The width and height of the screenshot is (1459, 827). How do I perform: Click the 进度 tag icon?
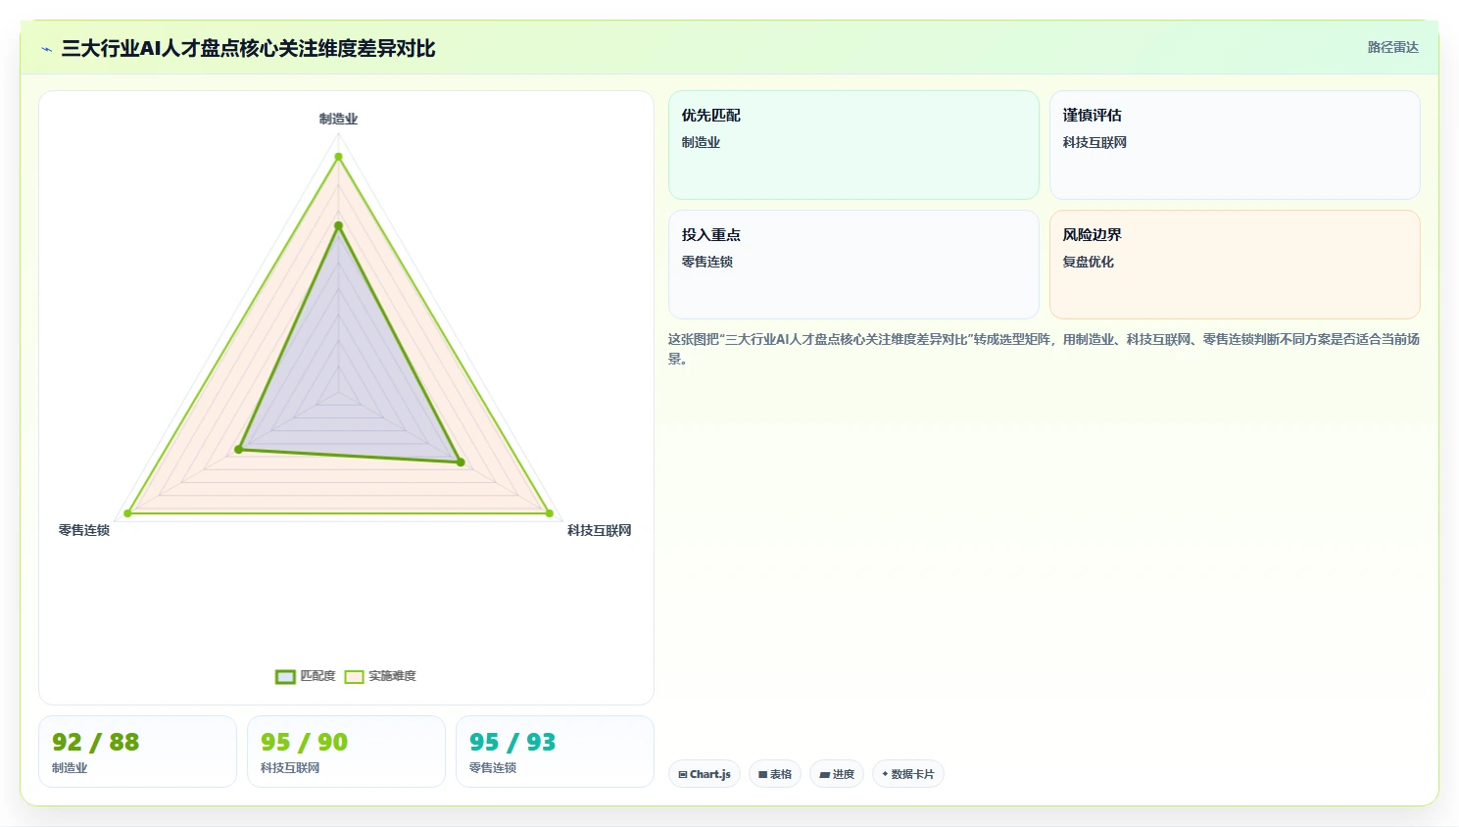click(825, 774)
